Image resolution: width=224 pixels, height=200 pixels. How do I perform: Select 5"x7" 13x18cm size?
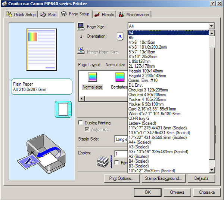pos(168,52)
